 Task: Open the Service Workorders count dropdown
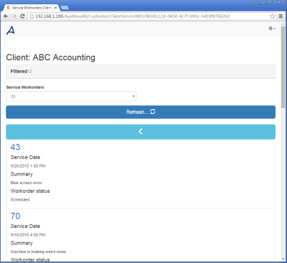[71, 97]
